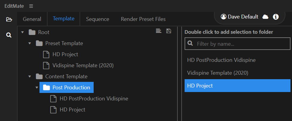Switch to the Sequence tab
The image size is (292, 121).
pyautogui.click(x=98, y=19)
